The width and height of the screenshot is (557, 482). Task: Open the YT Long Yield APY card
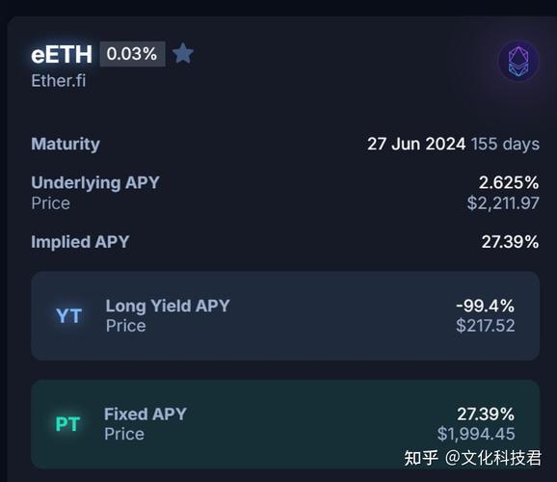coord(285,315)
